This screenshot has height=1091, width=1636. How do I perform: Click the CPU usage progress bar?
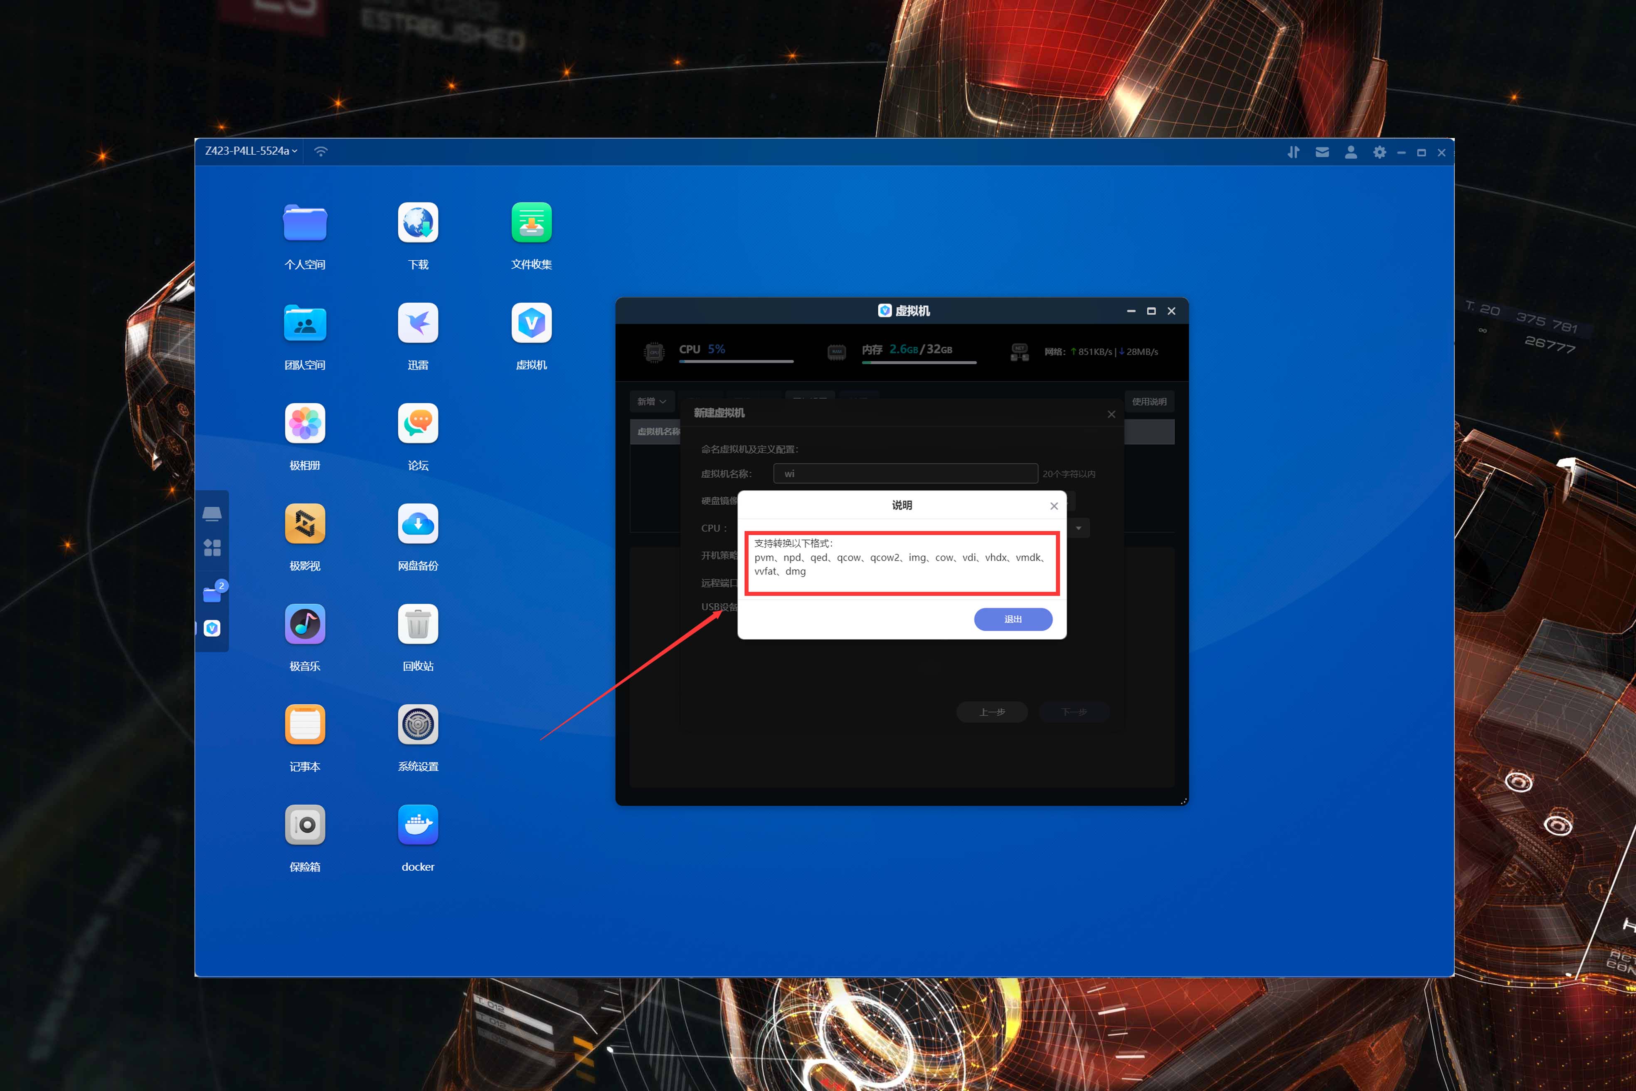click(x=736, y=362)
